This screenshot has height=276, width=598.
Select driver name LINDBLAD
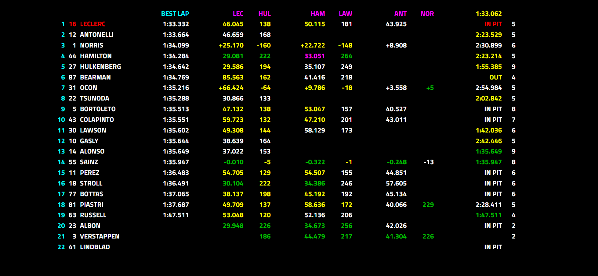(x=95, y=247)
